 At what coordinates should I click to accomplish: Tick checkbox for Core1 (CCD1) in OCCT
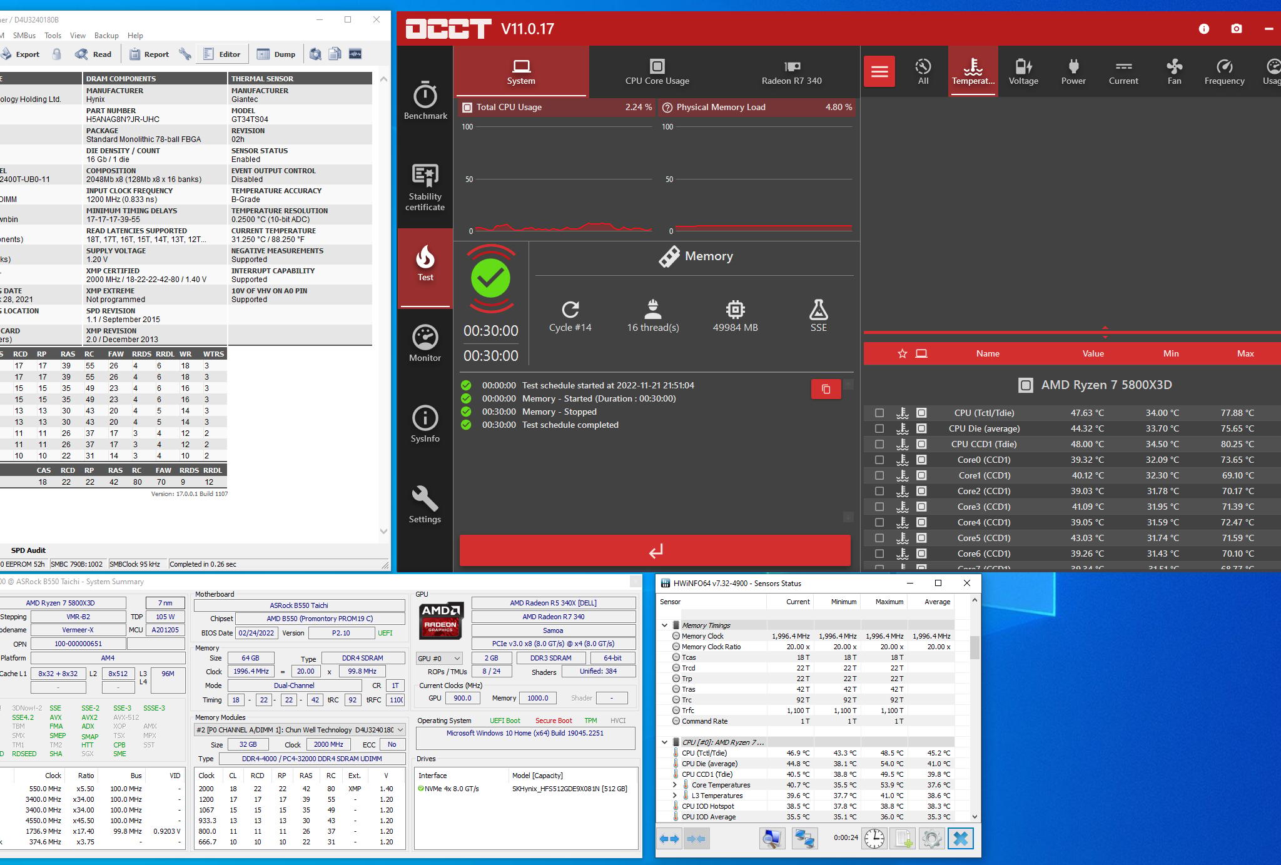coord(879,475)
